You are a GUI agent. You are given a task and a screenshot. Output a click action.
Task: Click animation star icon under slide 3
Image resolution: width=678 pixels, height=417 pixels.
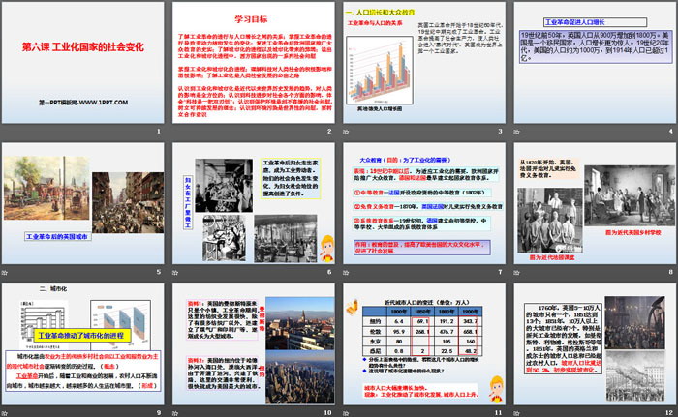pyautogui.click(x=346, y=132)
